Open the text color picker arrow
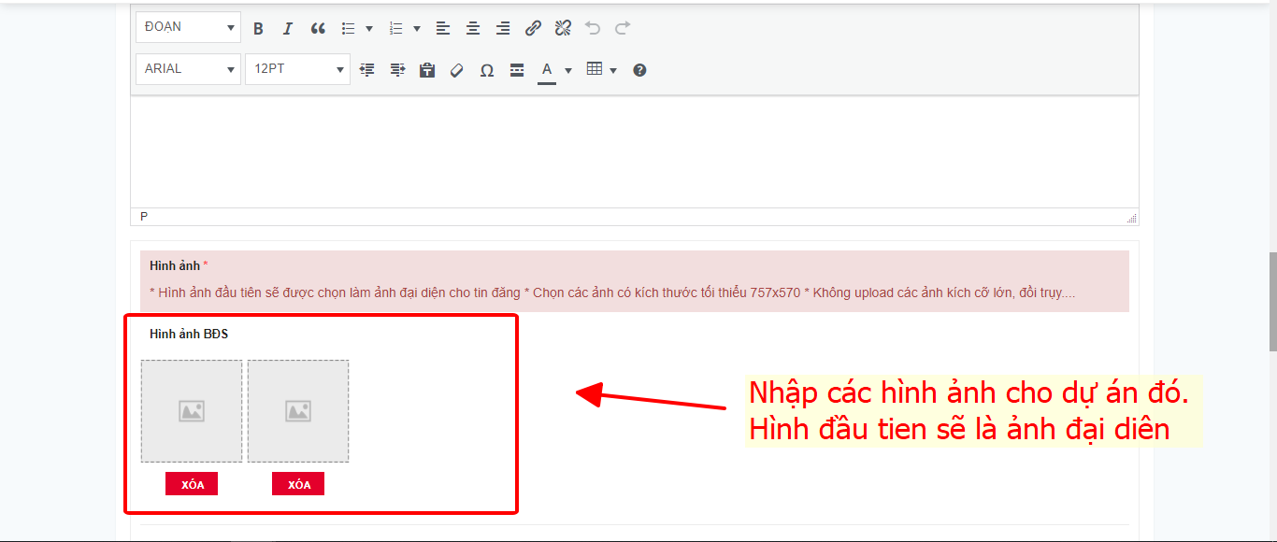This screenshot has width=1277, height=542. tap(568, 70)
